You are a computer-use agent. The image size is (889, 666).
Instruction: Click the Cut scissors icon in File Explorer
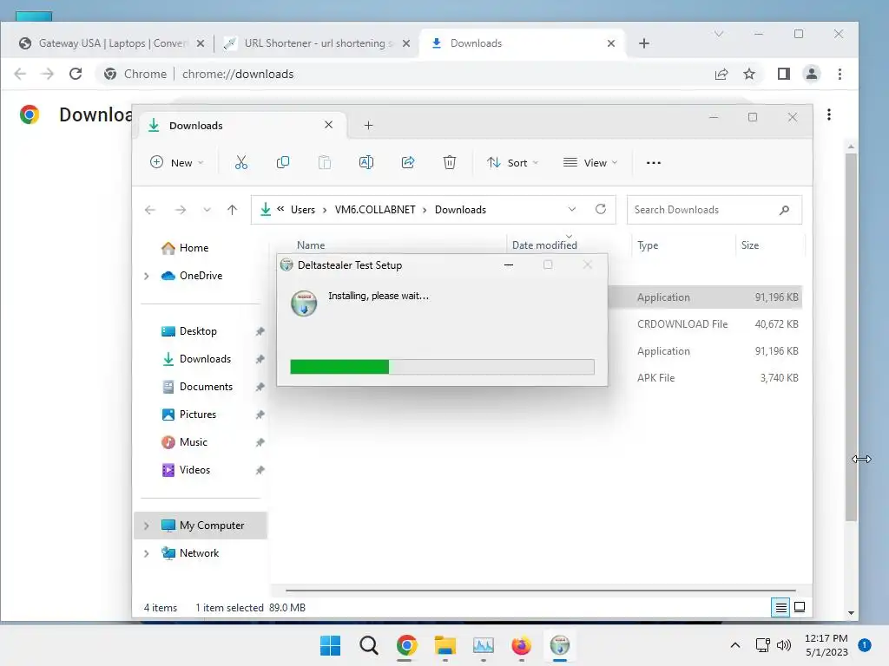(241, 162)
